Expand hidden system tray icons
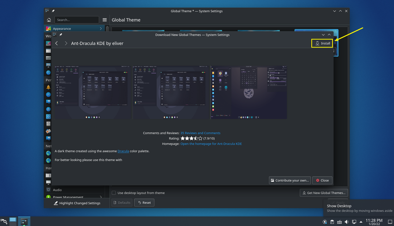 pyautogui.click(x=361, y=222)
